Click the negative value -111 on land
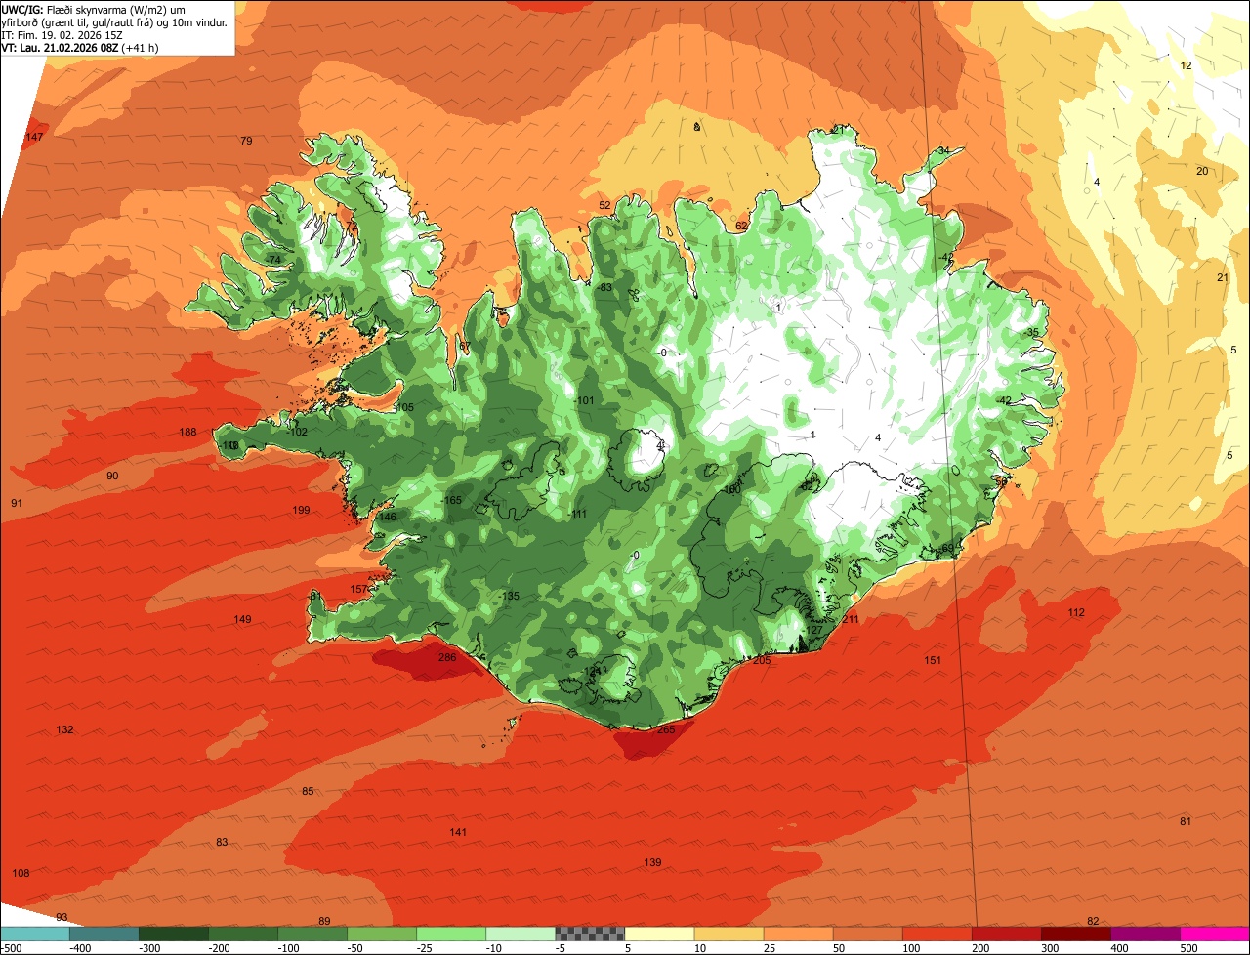This screenshot has width=1250, height=955. (577, 514)
